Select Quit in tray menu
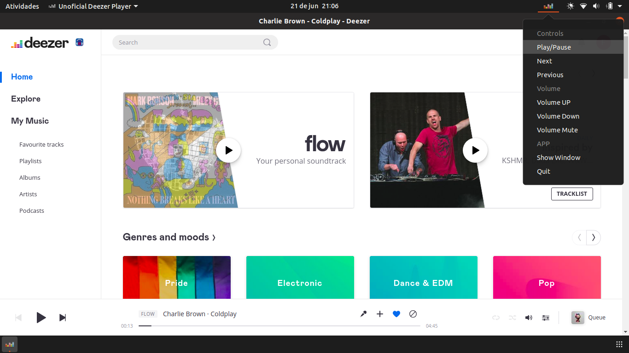The width and height of the screenshot is (629, 353). (573, 171)
